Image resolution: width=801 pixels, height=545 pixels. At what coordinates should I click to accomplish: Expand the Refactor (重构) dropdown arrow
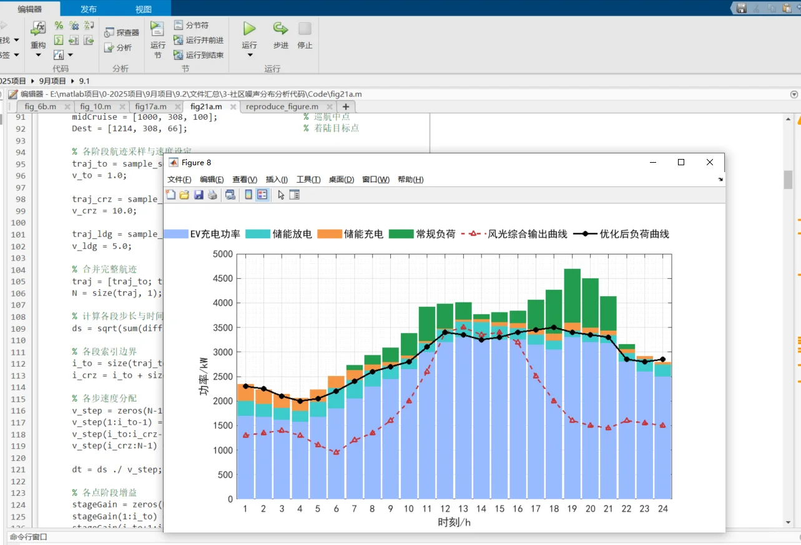tap(38, 55)
